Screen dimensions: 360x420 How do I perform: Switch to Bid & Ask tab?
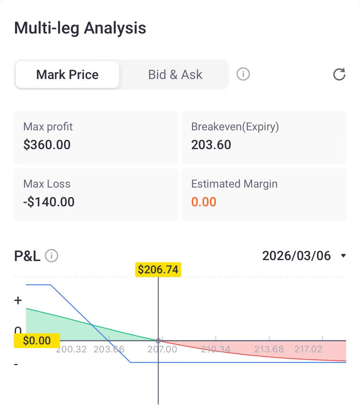pyautogui.click(x=175, y=75)
